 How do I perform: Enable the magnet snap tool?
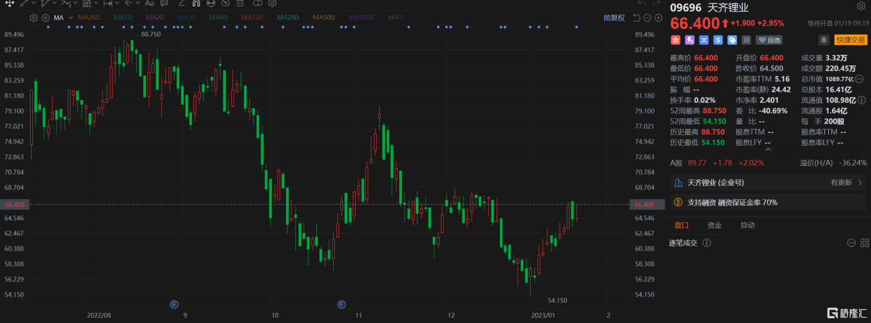(196, 4)
